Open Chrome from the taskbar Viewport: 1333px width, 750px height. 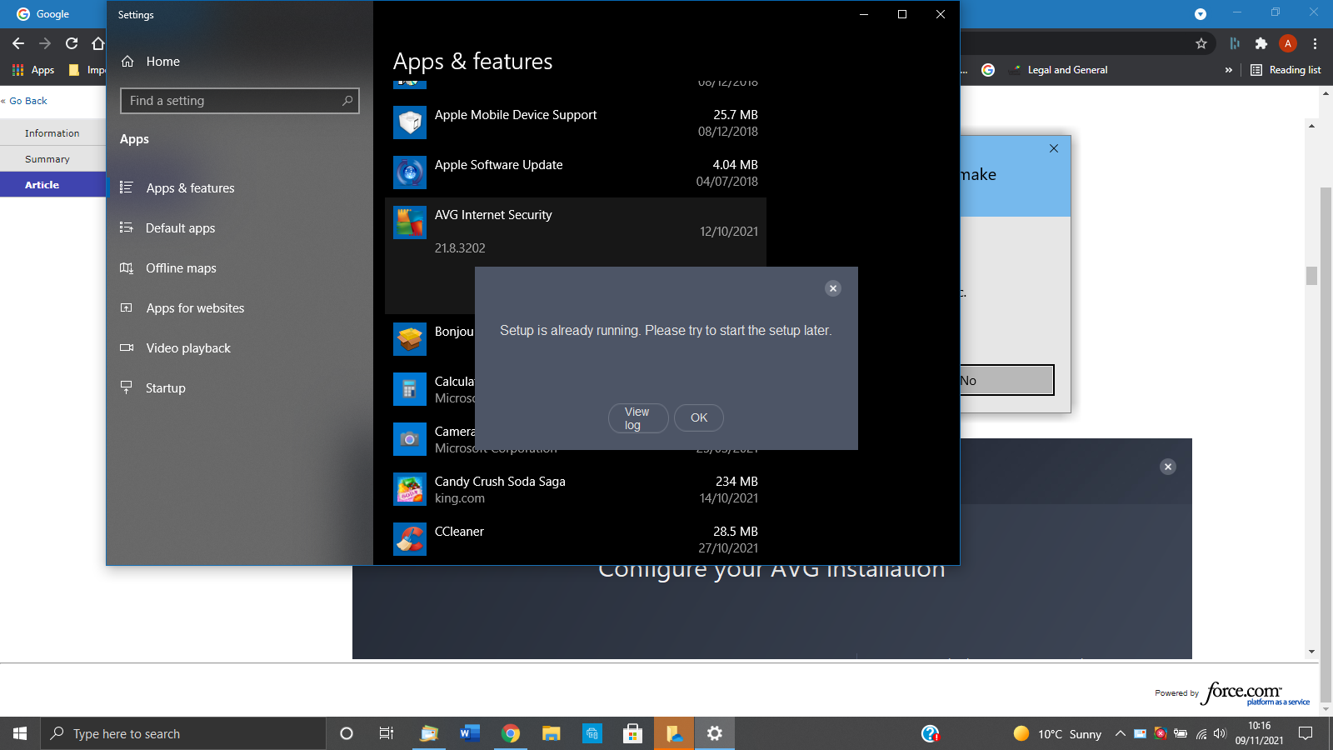pos(511,733)
